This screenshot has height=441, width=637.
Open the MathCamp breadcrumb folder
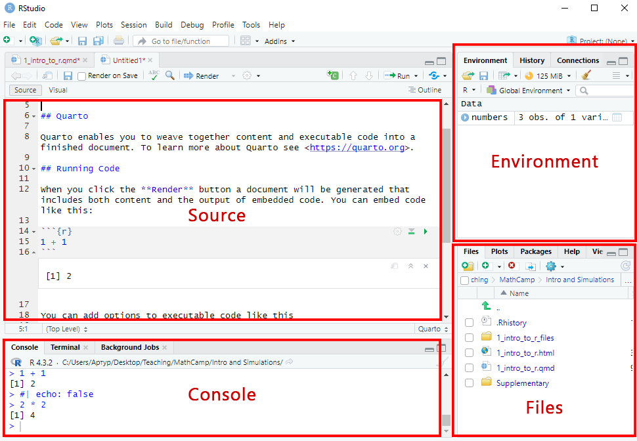(x=517, y=280)
